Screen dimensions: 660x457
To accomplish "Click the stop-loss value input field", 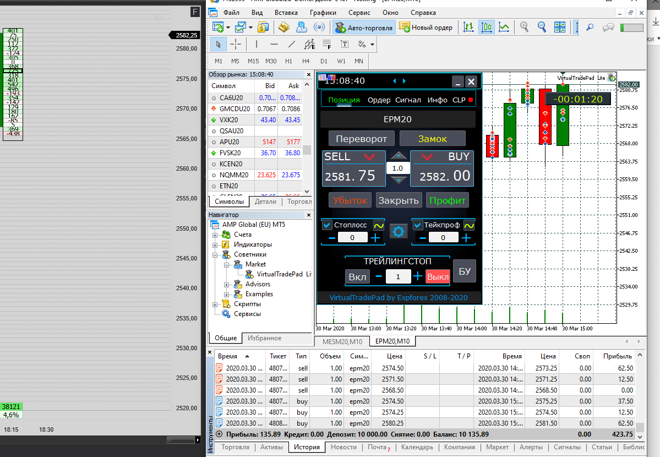I will (x=352, y=237).
